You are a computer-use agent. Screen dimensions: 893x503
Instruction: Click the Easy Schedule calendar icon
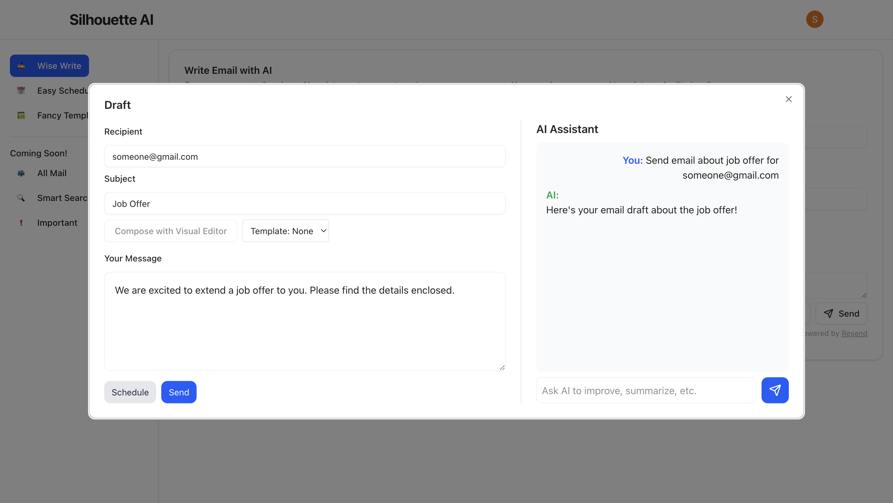coord(21,91)
